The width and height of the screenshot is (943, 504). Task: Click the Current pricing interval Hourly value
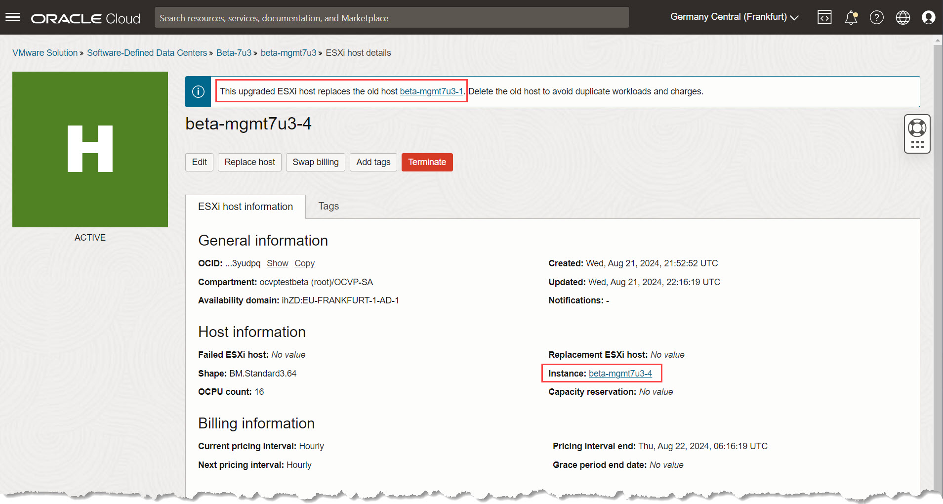tap(312, 446)
